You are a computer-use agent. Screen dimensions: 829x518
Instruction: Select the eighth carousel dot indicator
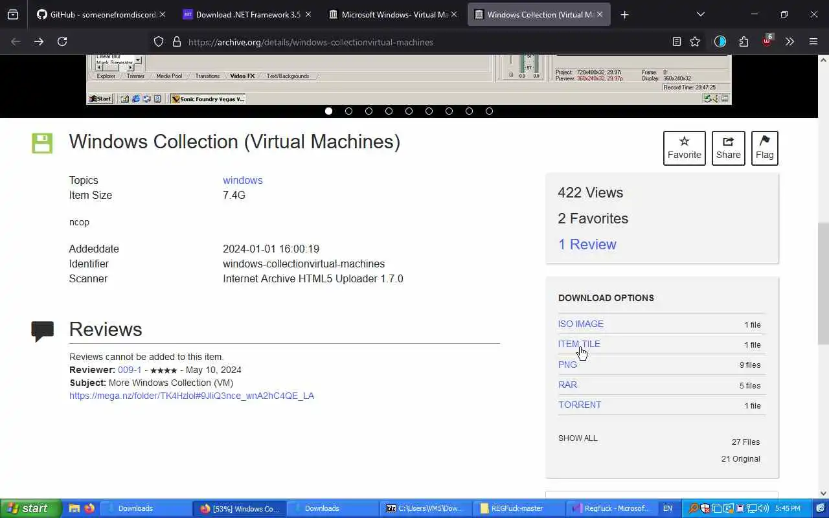[469, 111]
